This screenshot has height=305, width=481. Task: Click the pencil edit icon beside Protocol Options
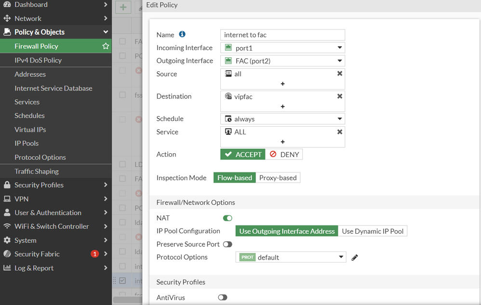coord(355,257)
